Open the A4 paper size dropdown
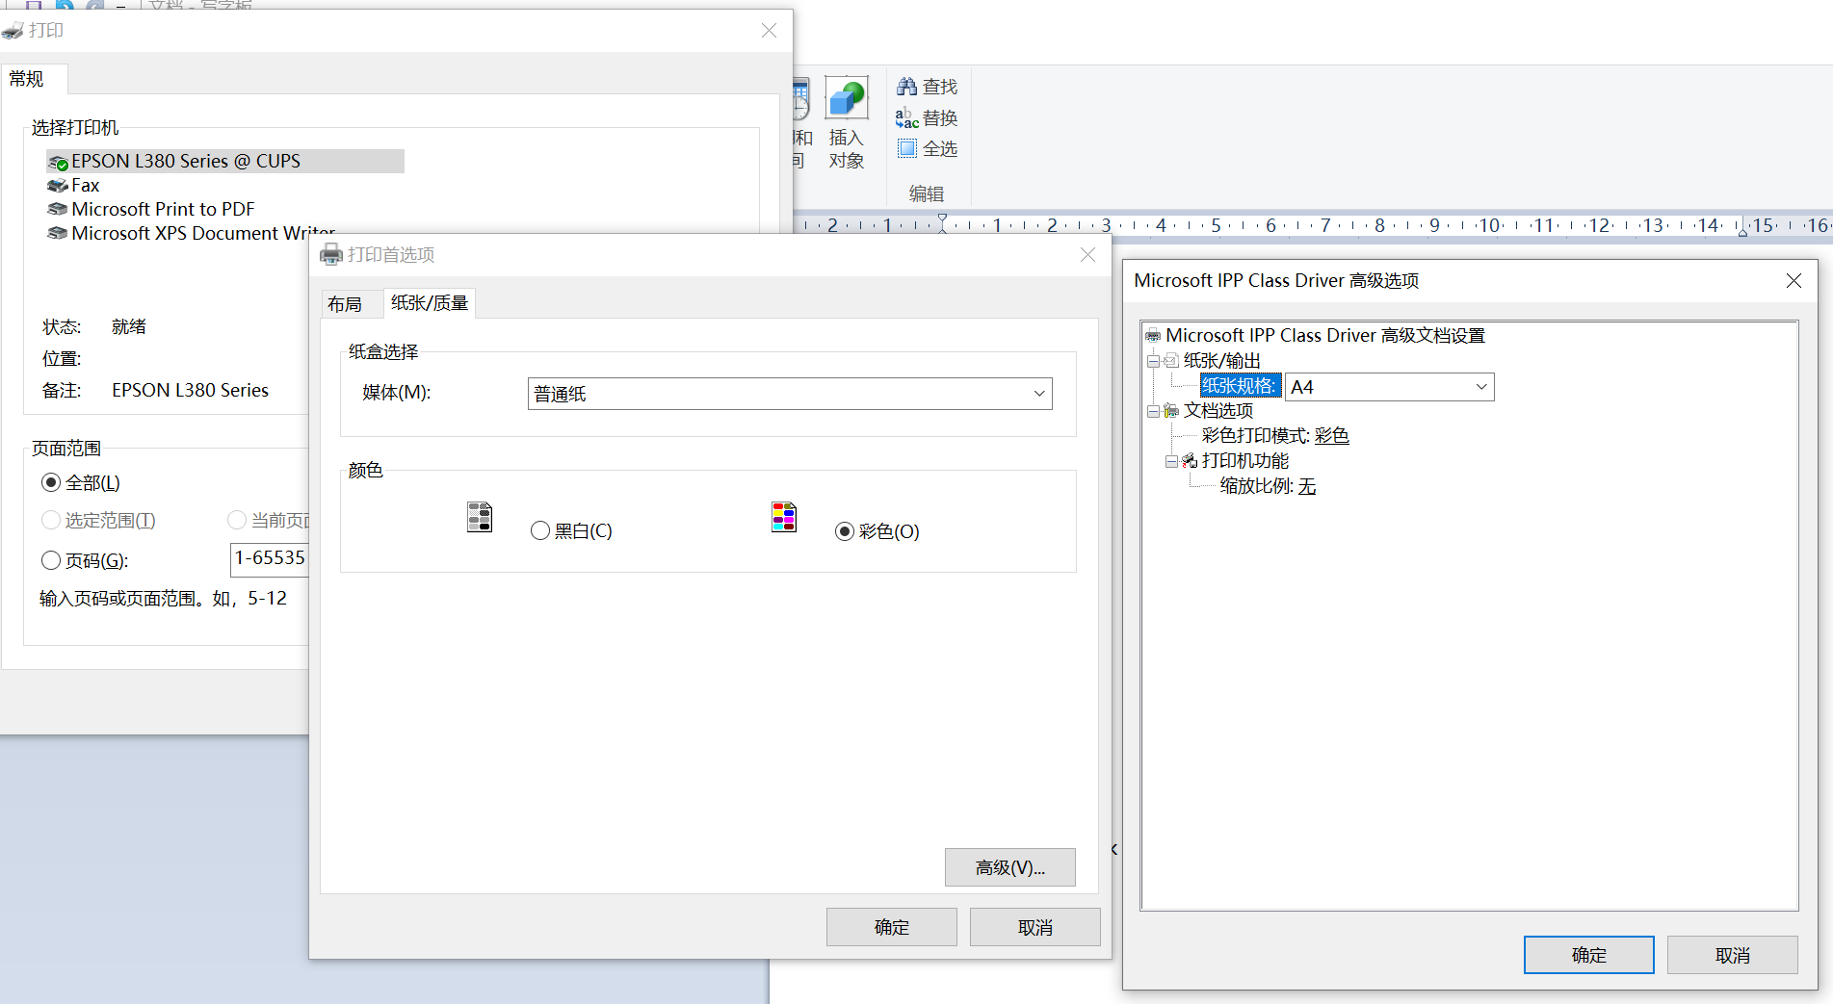 click(1480, 387)
